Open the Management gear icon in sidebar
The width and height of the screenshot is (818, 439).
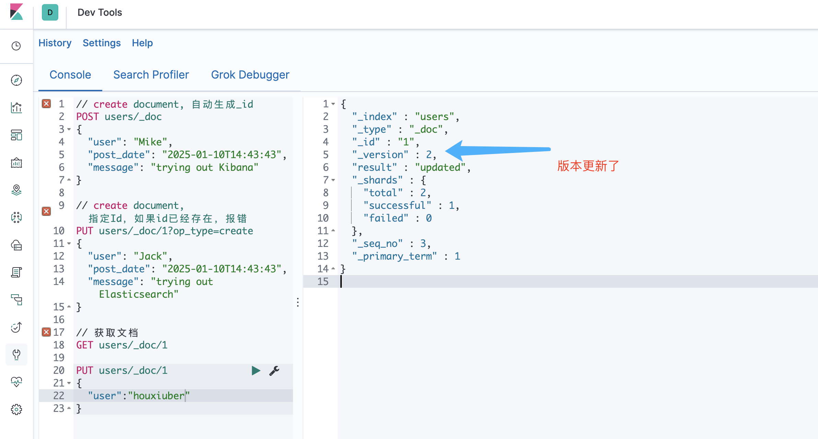(16, 409)
